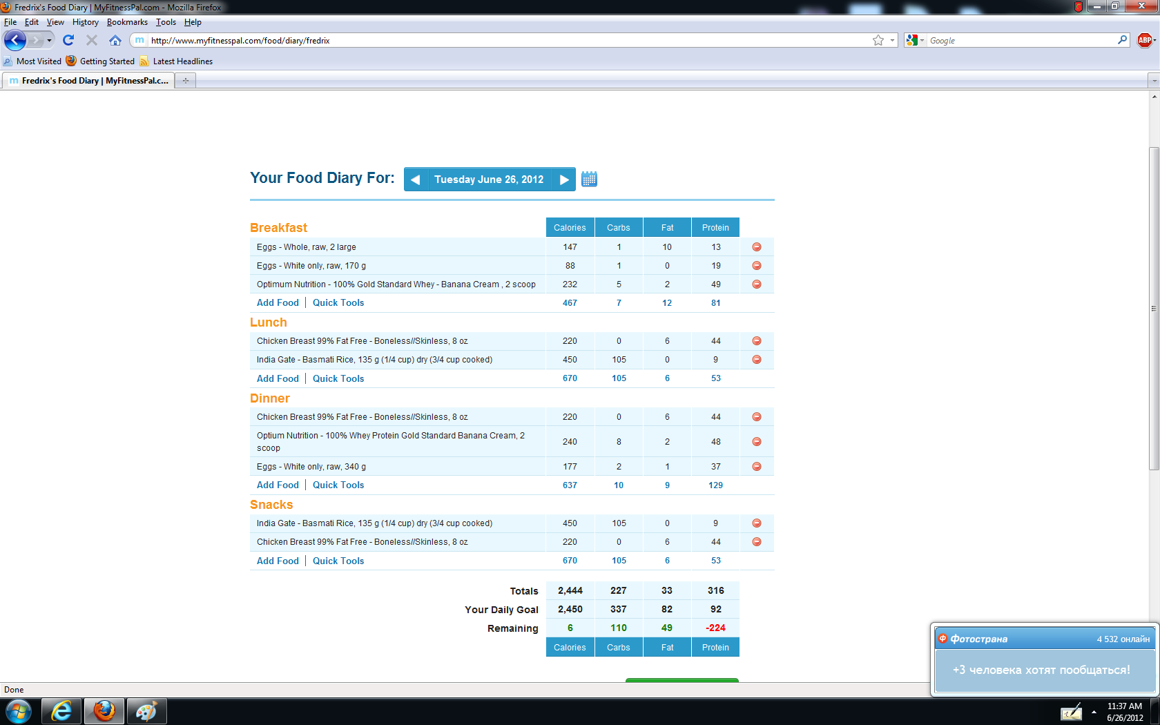
Task: Click in the Google search field
Action: point(1022,41)
